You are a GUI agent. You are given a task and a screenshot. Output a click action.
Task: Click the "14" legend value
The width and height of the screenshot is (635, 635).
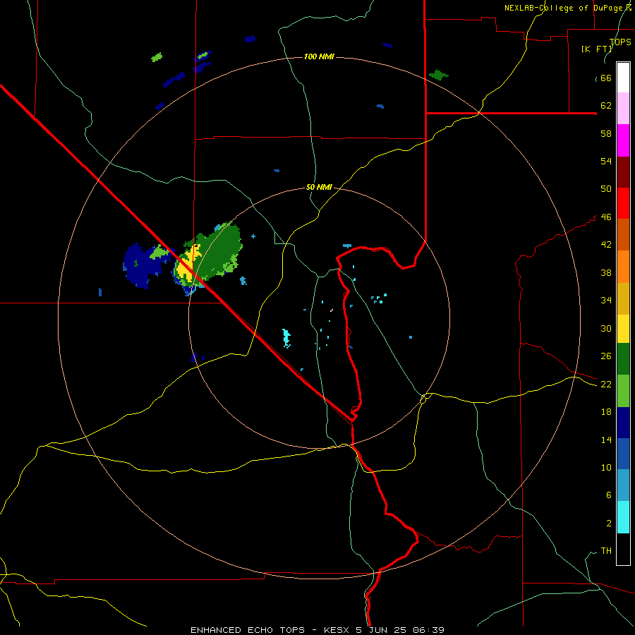(x=606, y=440)
